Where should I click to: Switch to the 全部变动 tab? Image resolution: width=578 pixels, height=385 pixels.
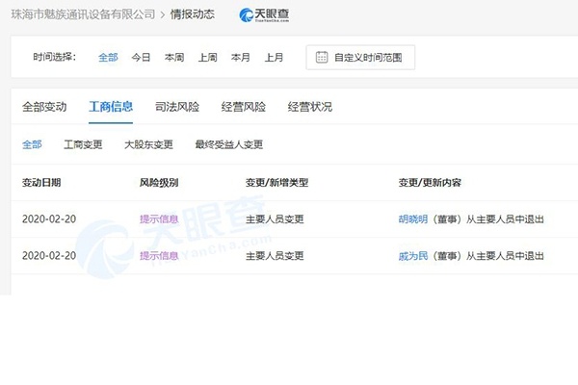point(44,107)
